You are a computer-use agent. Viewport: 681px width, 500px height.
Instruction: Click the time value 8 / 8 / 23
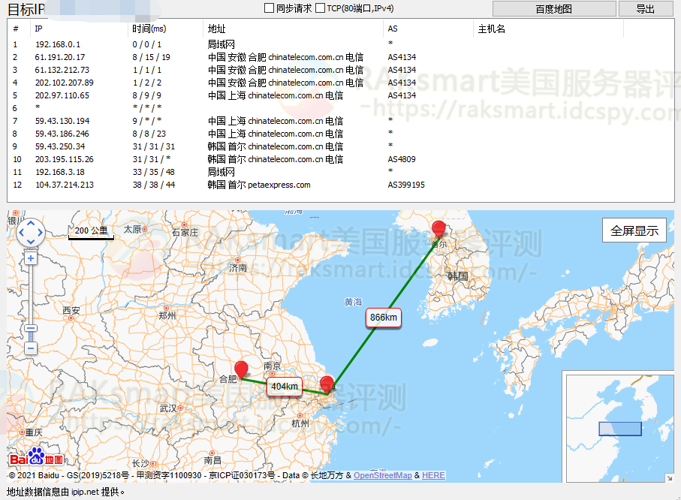point(149,134)
